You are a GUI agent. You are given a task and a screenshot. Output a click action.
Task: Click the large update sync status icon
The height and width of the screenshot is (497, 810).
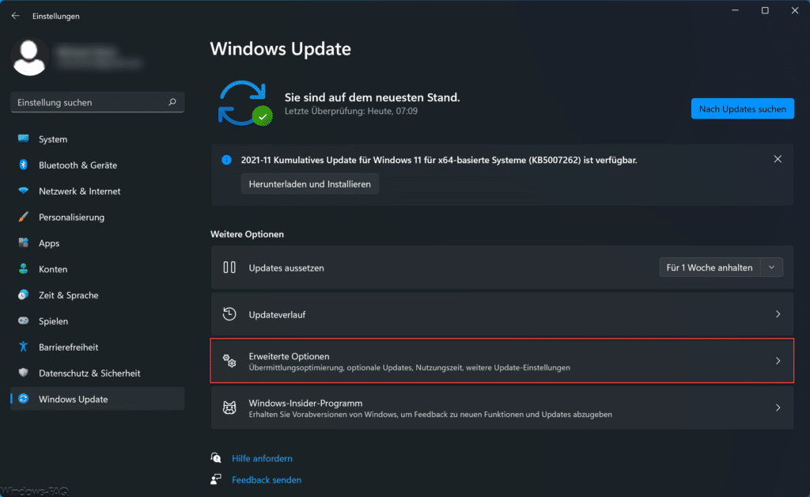point(244,104)
